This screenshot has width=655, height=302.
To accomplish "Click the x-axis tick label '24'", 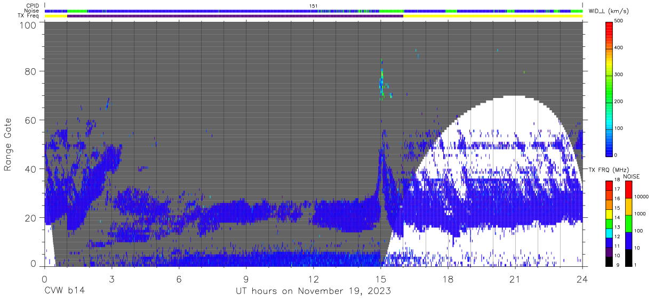I will tap(582, 279).
